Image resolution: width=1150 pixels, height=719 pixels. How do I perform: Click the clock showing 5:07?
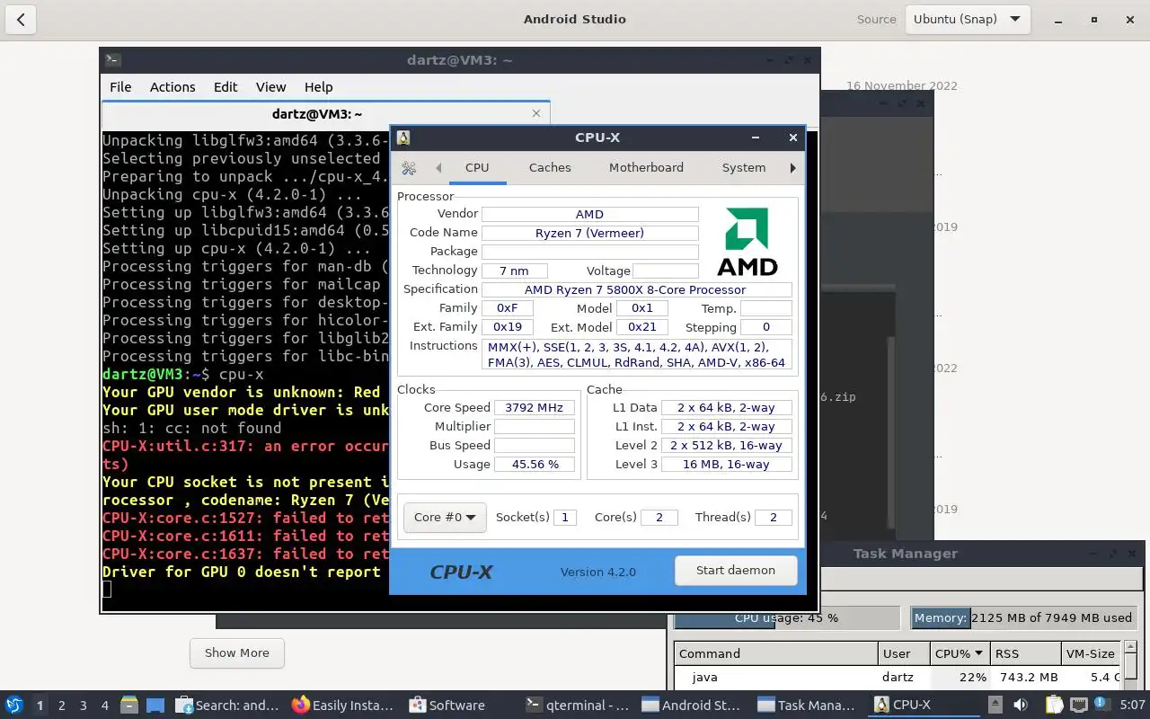pos(1132,706)
